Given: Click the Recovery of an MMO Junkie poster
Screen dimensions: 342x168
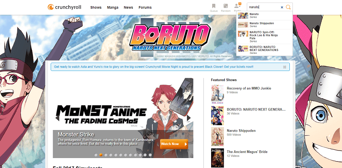Looking at the screenshot, I should tap(218, 94).
